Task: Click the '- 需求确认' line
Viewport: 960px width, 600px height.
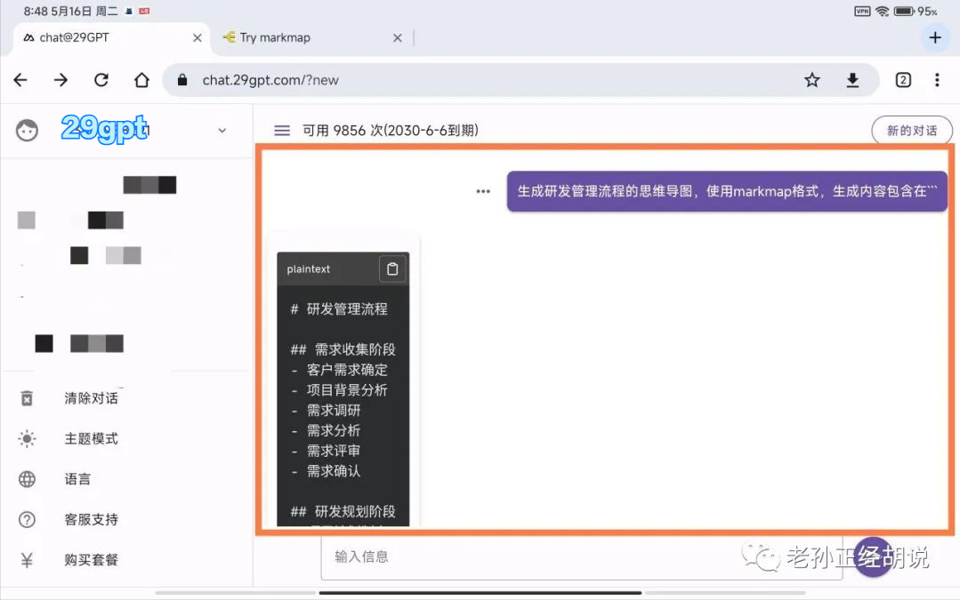Action: point(325,471)
